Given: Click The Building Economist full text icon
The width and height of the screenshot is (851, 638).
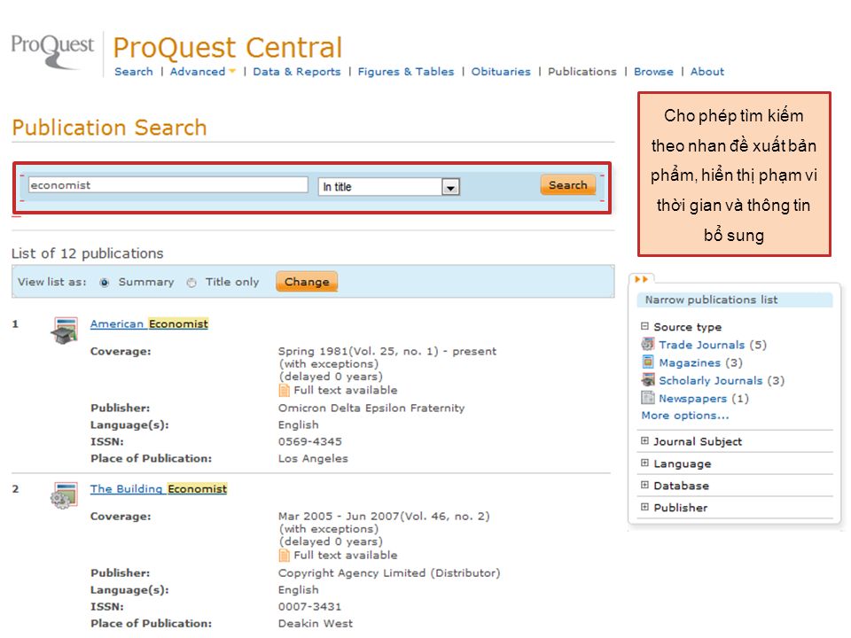Looking at the screenshot, I should point(284,555).
